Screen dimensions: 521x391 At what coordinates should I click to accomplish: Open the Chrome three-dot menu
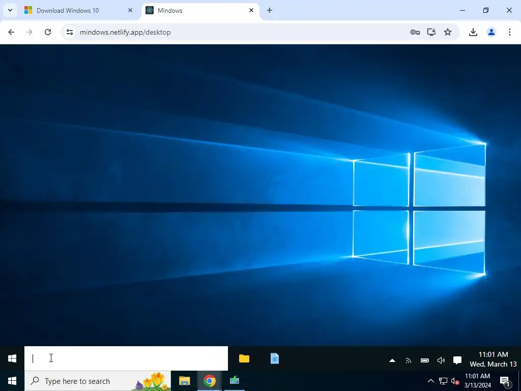[510, 32]
